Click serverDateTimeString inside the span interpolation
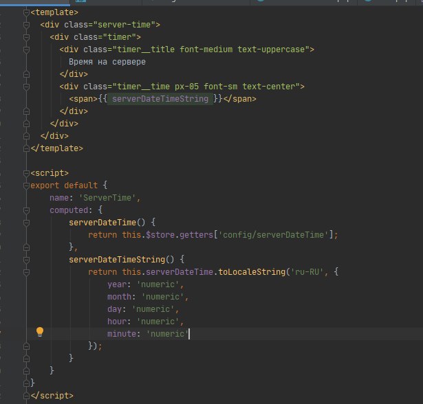This screenshot has width=423, height=404. (160, 99)
